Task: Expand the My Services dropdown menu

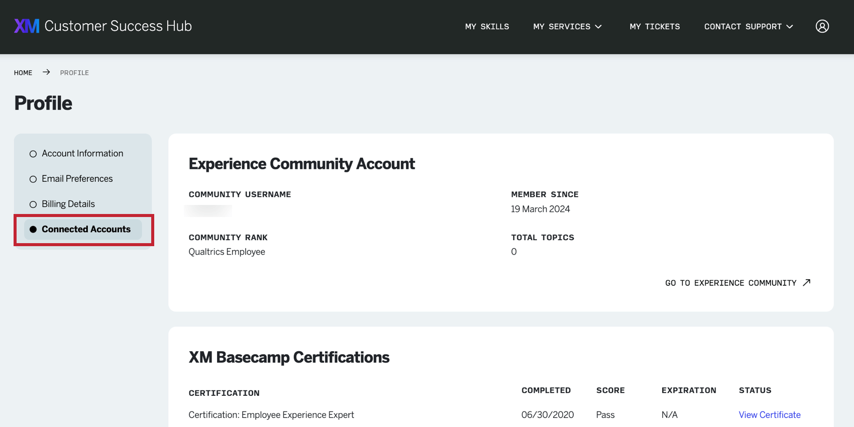Action: 567,27
